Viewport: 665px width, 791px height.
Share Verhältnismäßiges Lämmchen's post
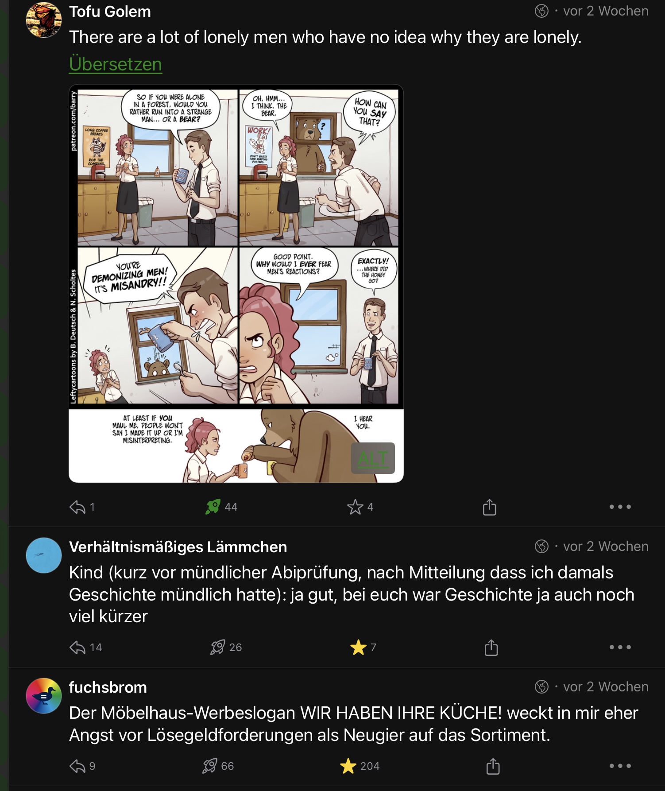[x=491, y=648]
